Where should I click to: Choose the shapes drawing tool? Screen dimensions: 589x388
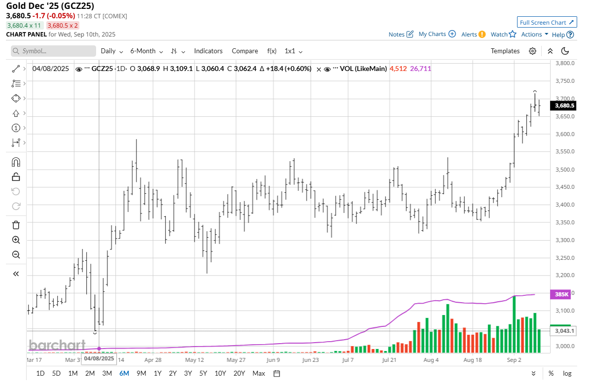(x=16, y=99)
